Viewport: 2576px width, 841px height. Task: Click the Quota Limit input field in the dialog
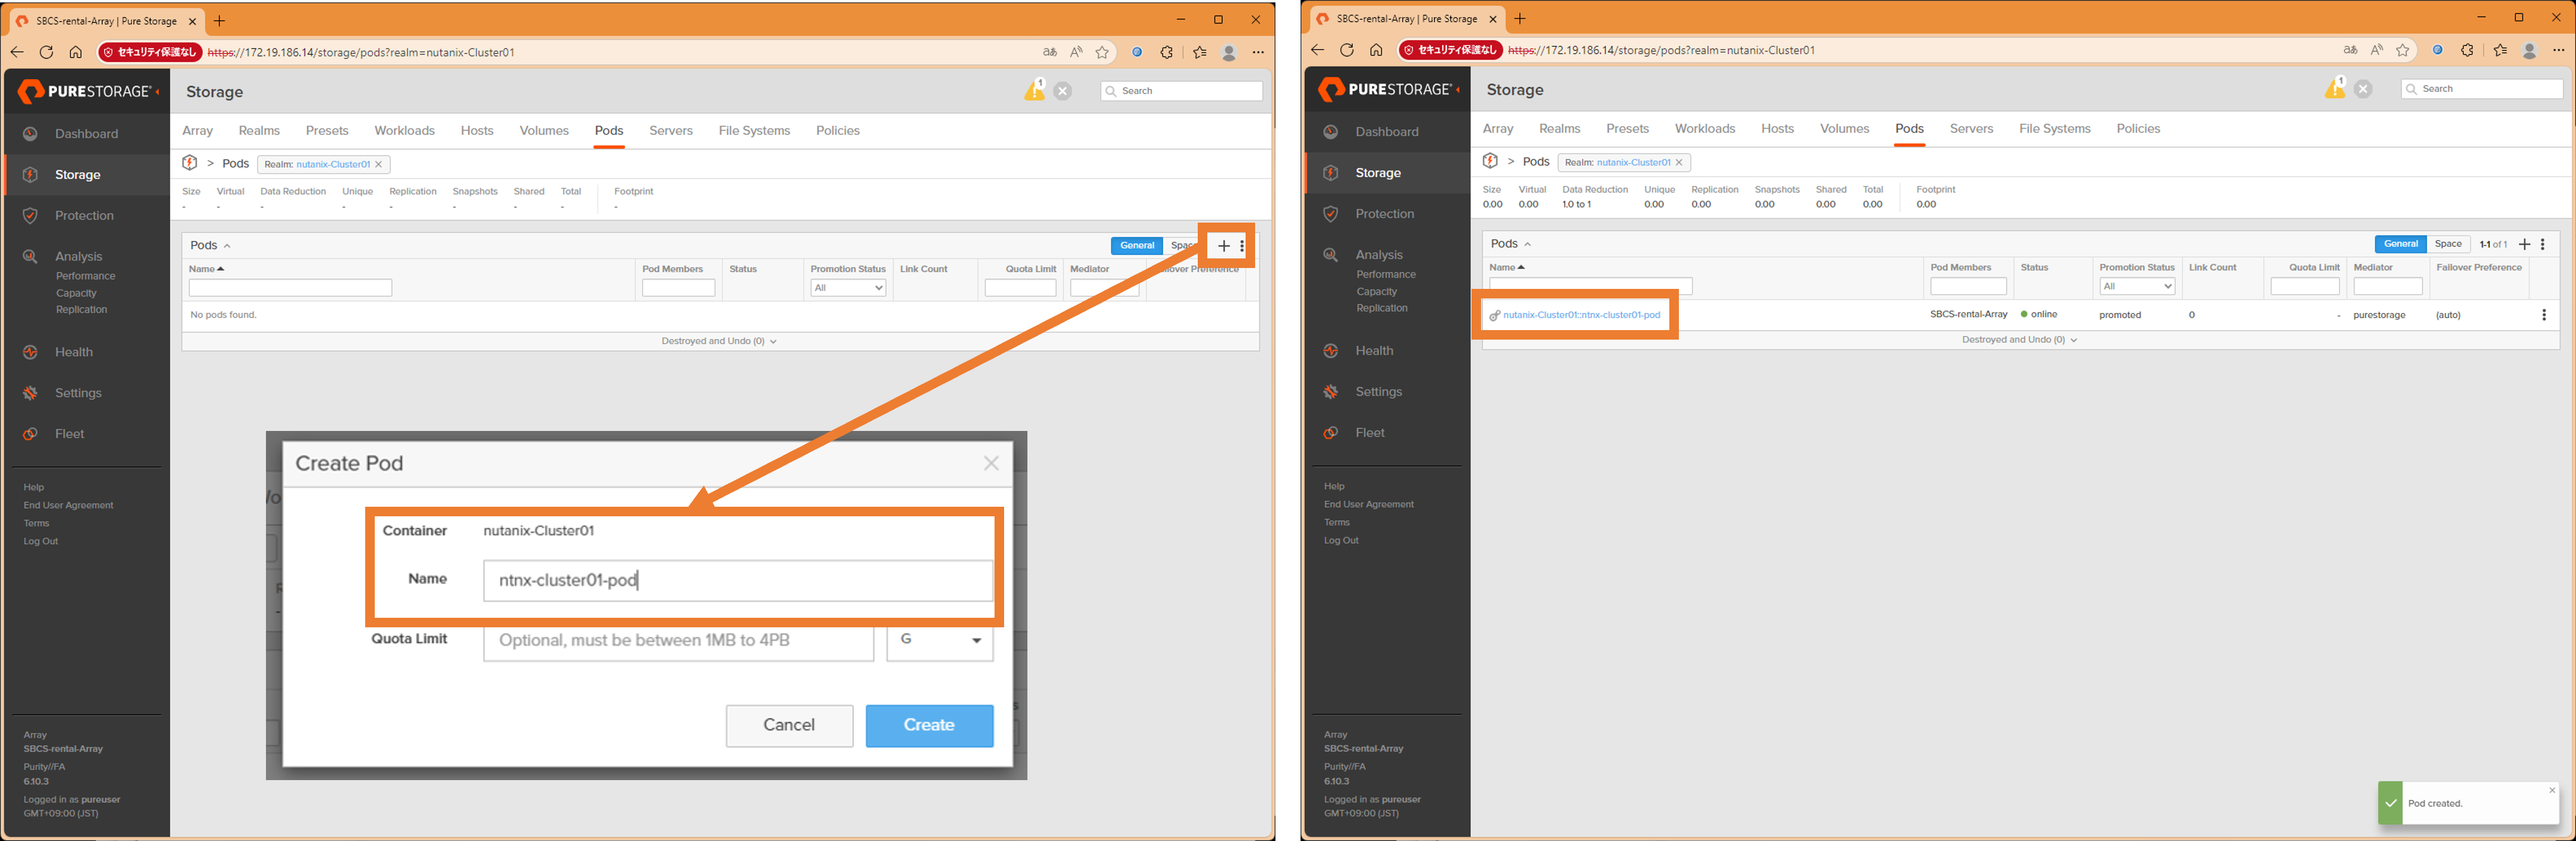[x=678, y=640]
